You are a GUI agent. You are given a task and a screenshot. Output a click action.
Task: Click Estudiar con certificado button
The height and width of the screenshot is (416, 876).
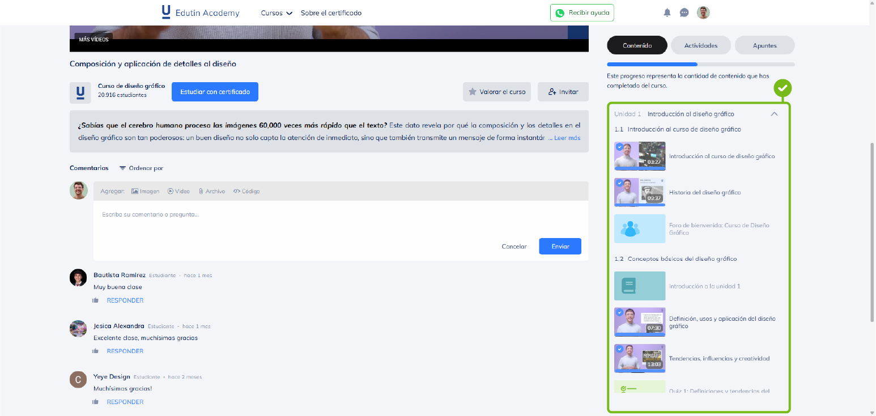[215, 92]
